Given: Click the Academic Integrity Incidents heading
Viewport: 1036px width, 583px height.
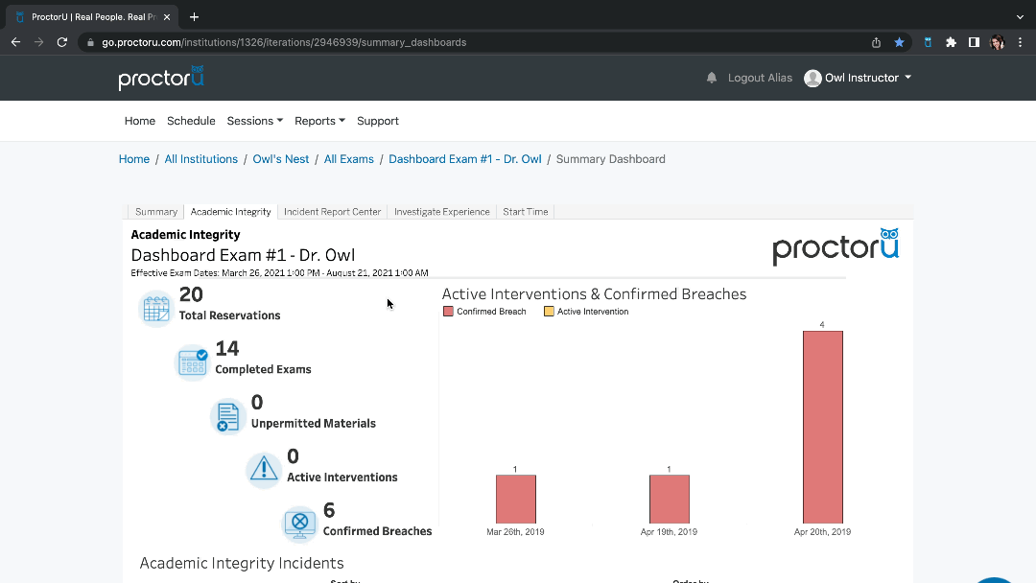Looking at the screenshot, I should pyautogui.click(x=242, y=563).
